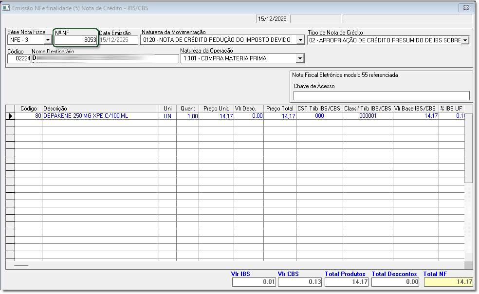Click 02 - APROPRIAÇÃO DE CRÉDITO combo text
Viewport: 479px width, 294px height.
(x=385, y=40)
